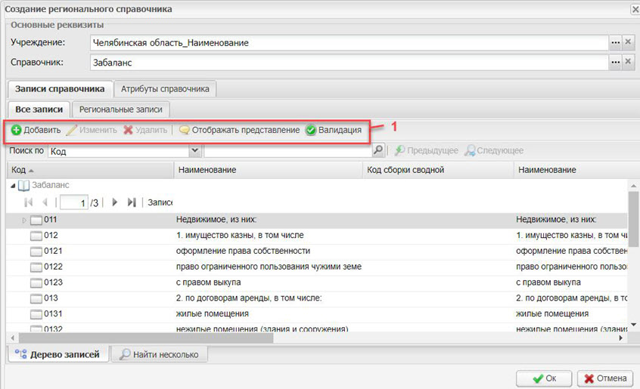Click the Валидация toolbar button
Image resolution: width=640 pixels, height=389 pixels.
(334, 130)
